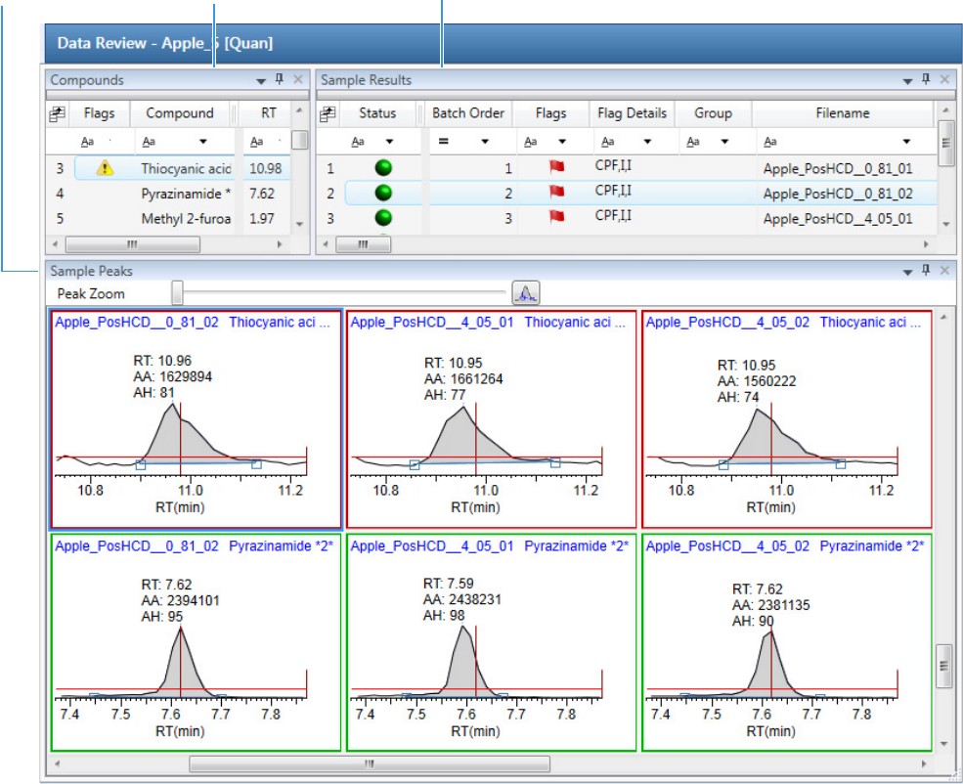Click the Peak Zoom slider handle
This screenshot has width=963, height=784.
[177, 292]
